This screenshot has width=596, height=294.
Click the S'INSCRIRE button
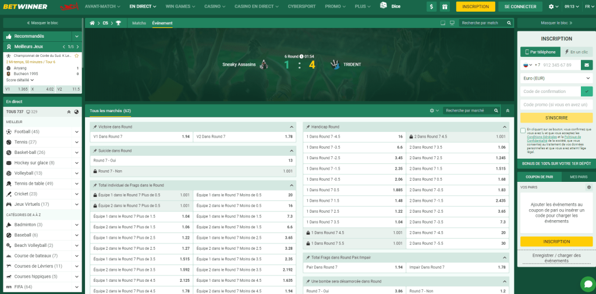click(x=556, y=117)
